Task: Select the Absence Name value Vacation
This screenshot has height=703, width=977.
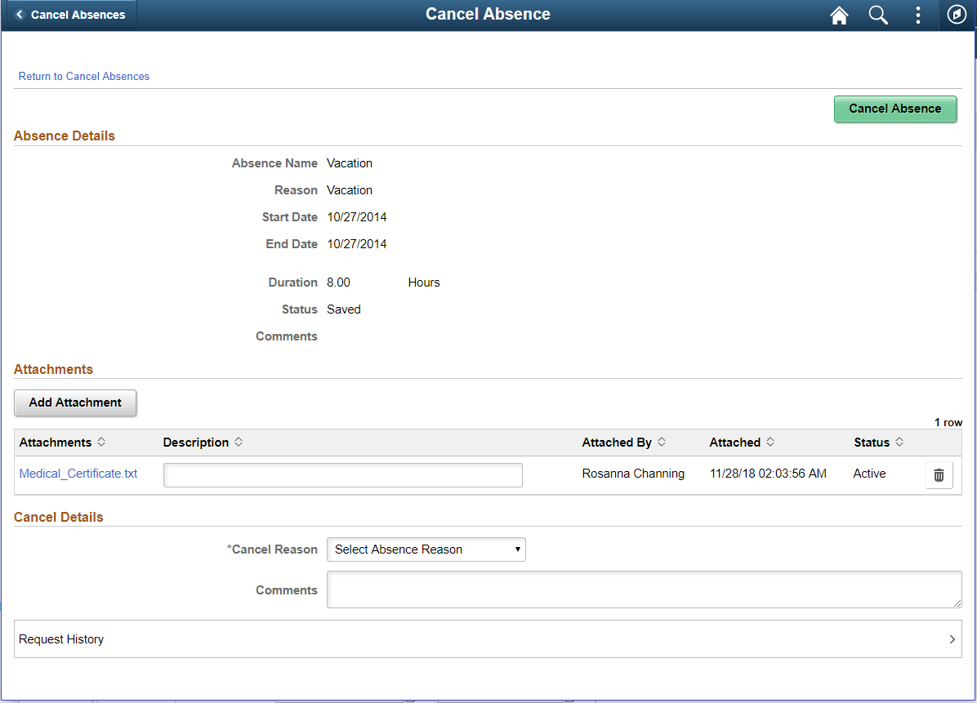Action: pyautogui.click(x=350, y=163)
